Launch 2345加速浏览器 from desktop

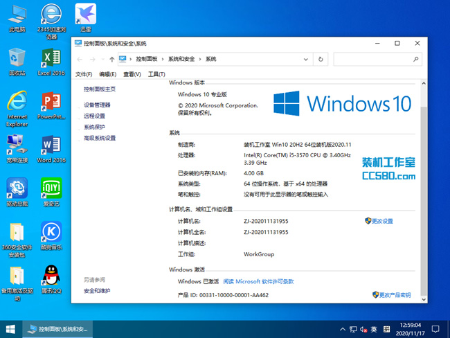coord(51,21)
